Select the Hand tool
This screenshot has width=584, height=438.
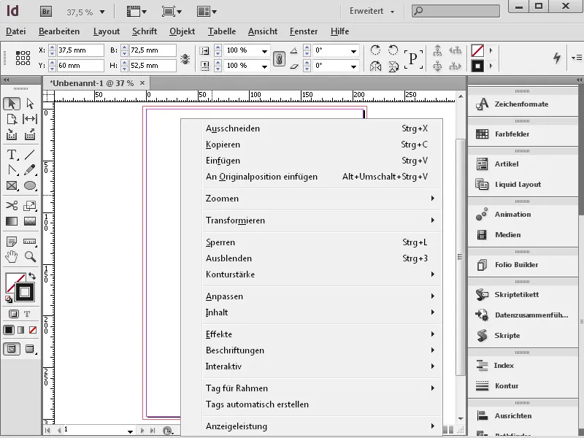[12, 257]
